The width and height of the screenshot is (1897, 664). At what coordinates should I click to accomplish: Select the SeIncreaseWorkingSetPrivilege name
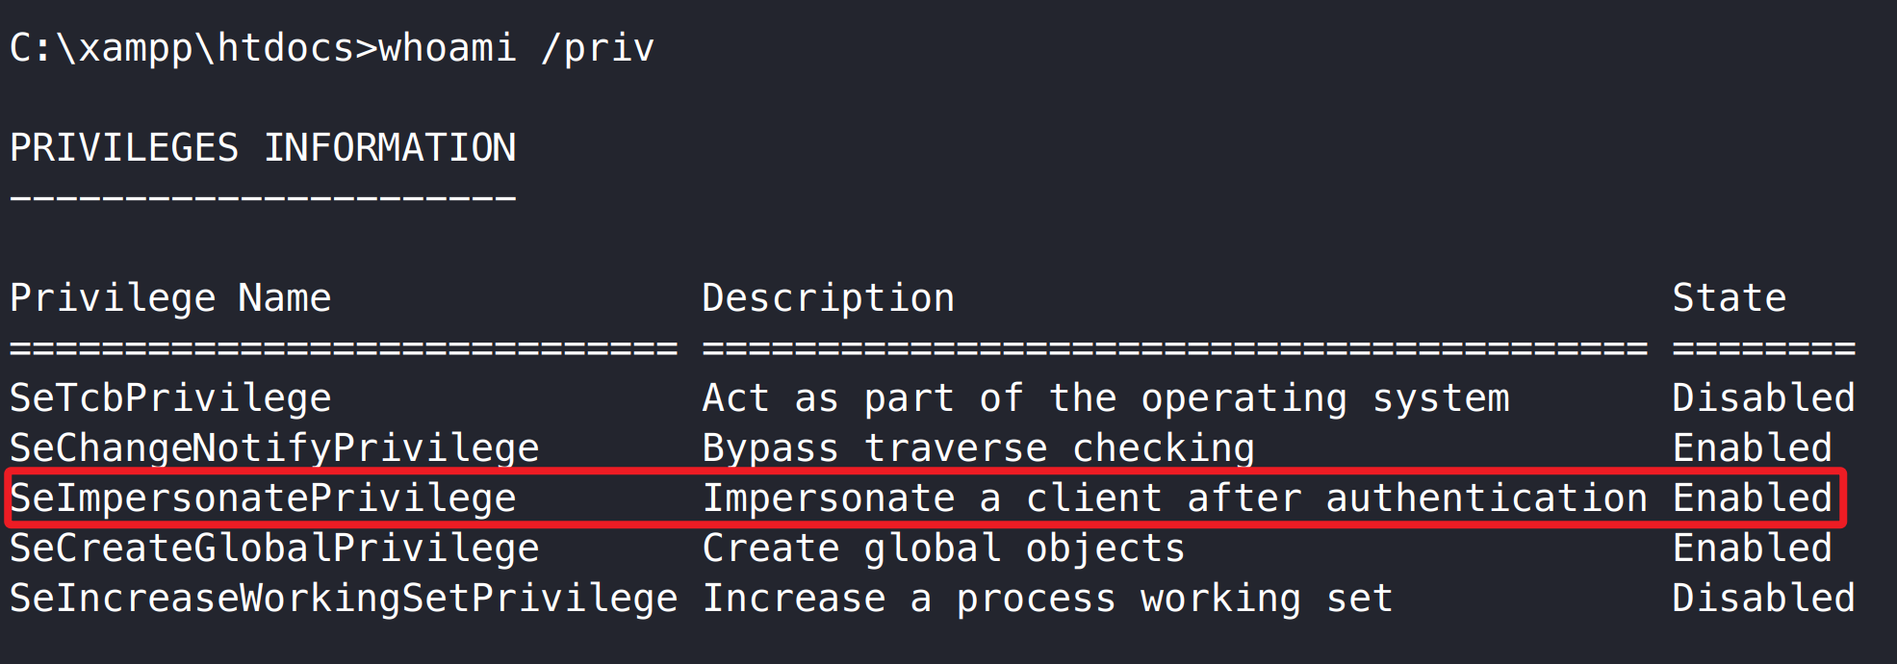click(344, 599)
